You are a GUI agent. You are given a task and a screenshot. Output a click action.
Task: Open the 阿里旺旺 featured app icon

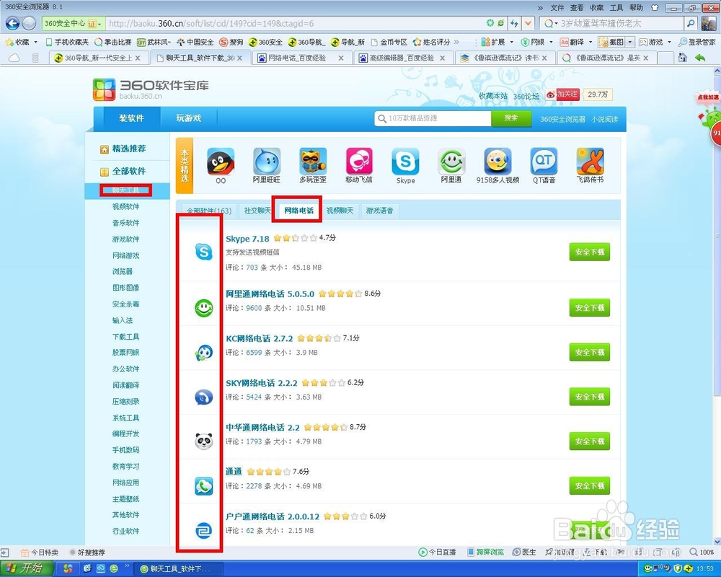click(x=267, y=162)
